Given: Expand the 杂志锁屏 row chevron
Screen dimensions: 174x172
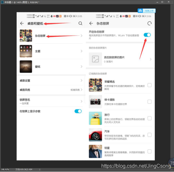Looking at the screenshot, I should click(x=81, y=36).
